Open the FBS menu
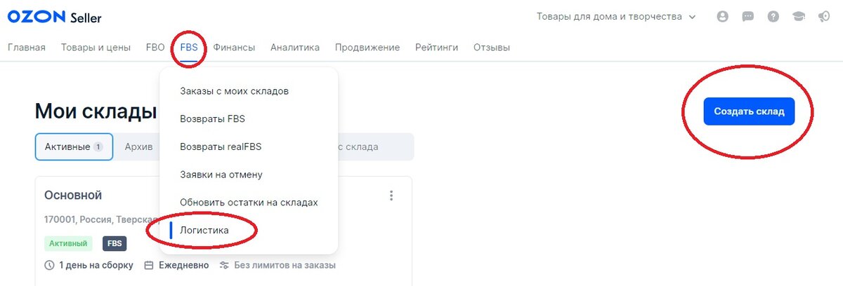843x286 pixels. [189, 48]
